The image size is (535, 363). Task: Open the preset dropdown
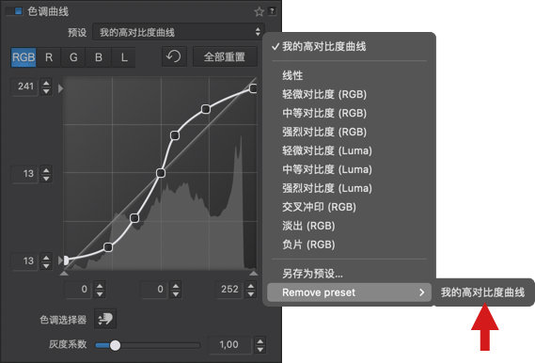pyautogui.click(x=179, y=32)
